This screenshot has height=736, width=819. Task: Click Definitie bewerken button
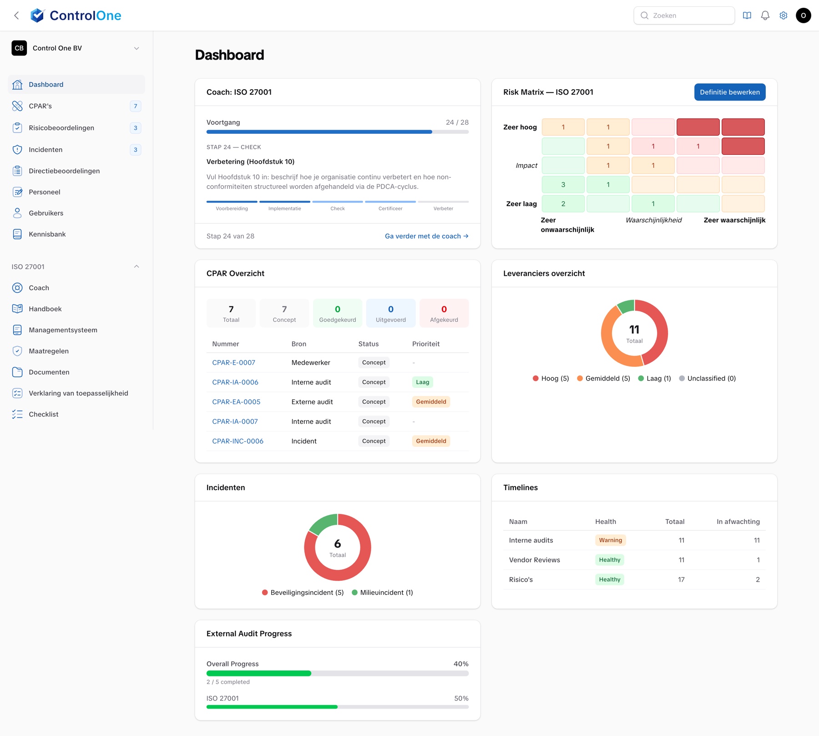pyautogui.click(x=730, y=92)
